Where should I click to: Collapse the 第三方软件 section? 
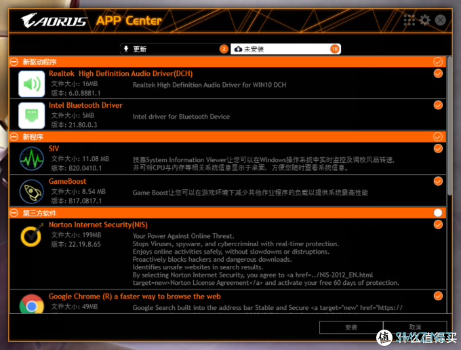coord(14,213)
